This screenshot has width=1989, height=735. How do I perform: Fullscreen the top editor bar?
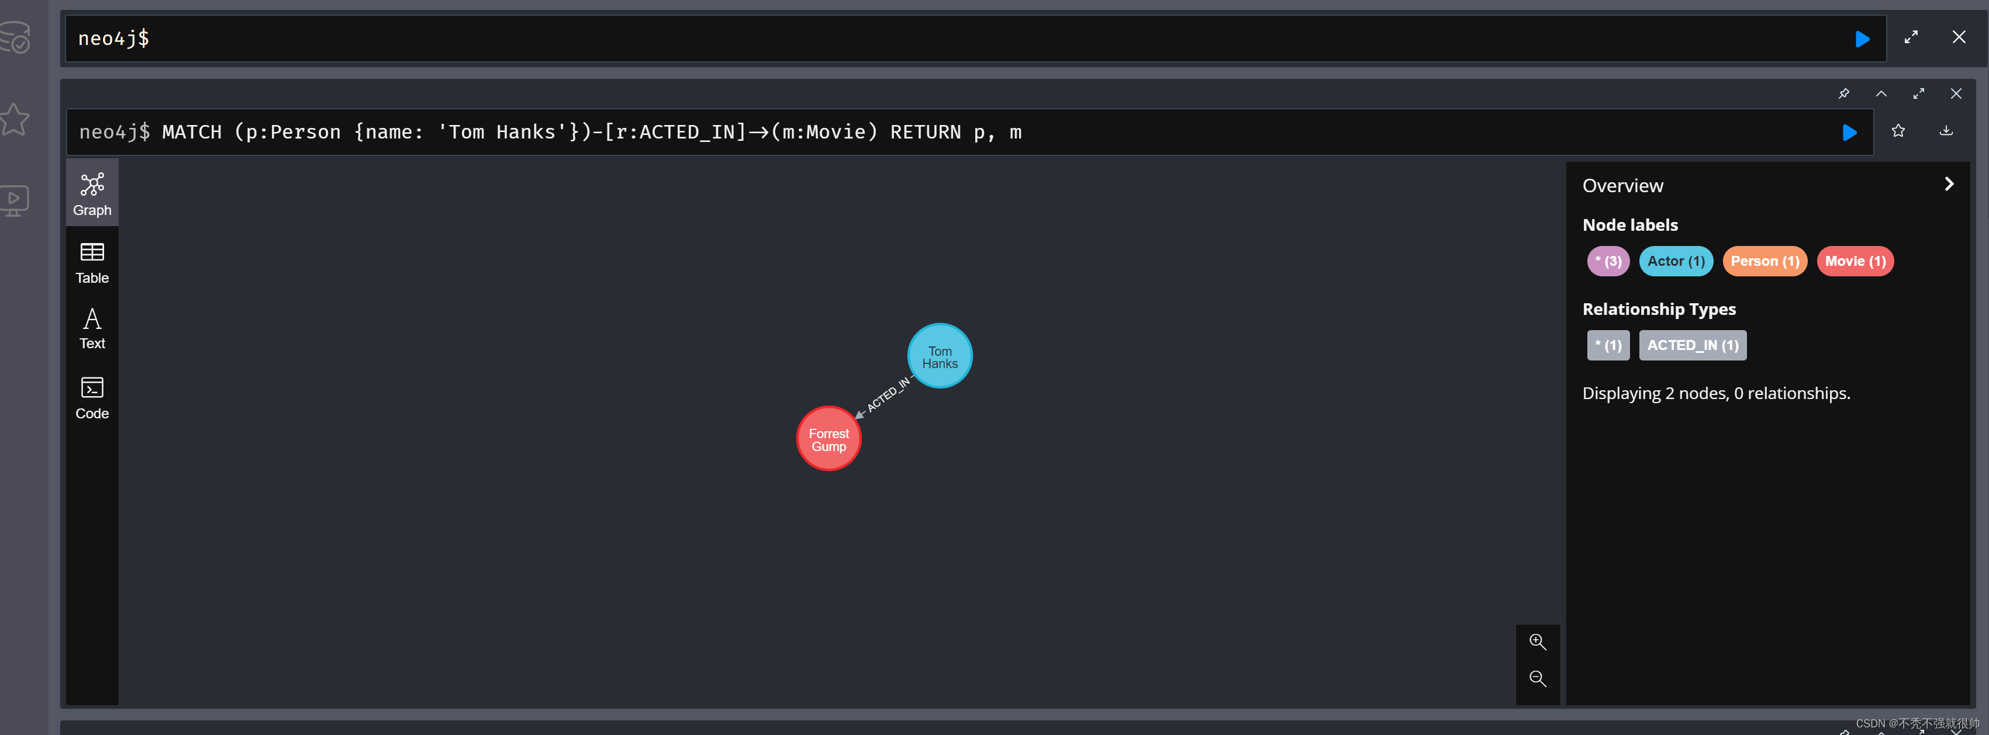coord(1911,37)
